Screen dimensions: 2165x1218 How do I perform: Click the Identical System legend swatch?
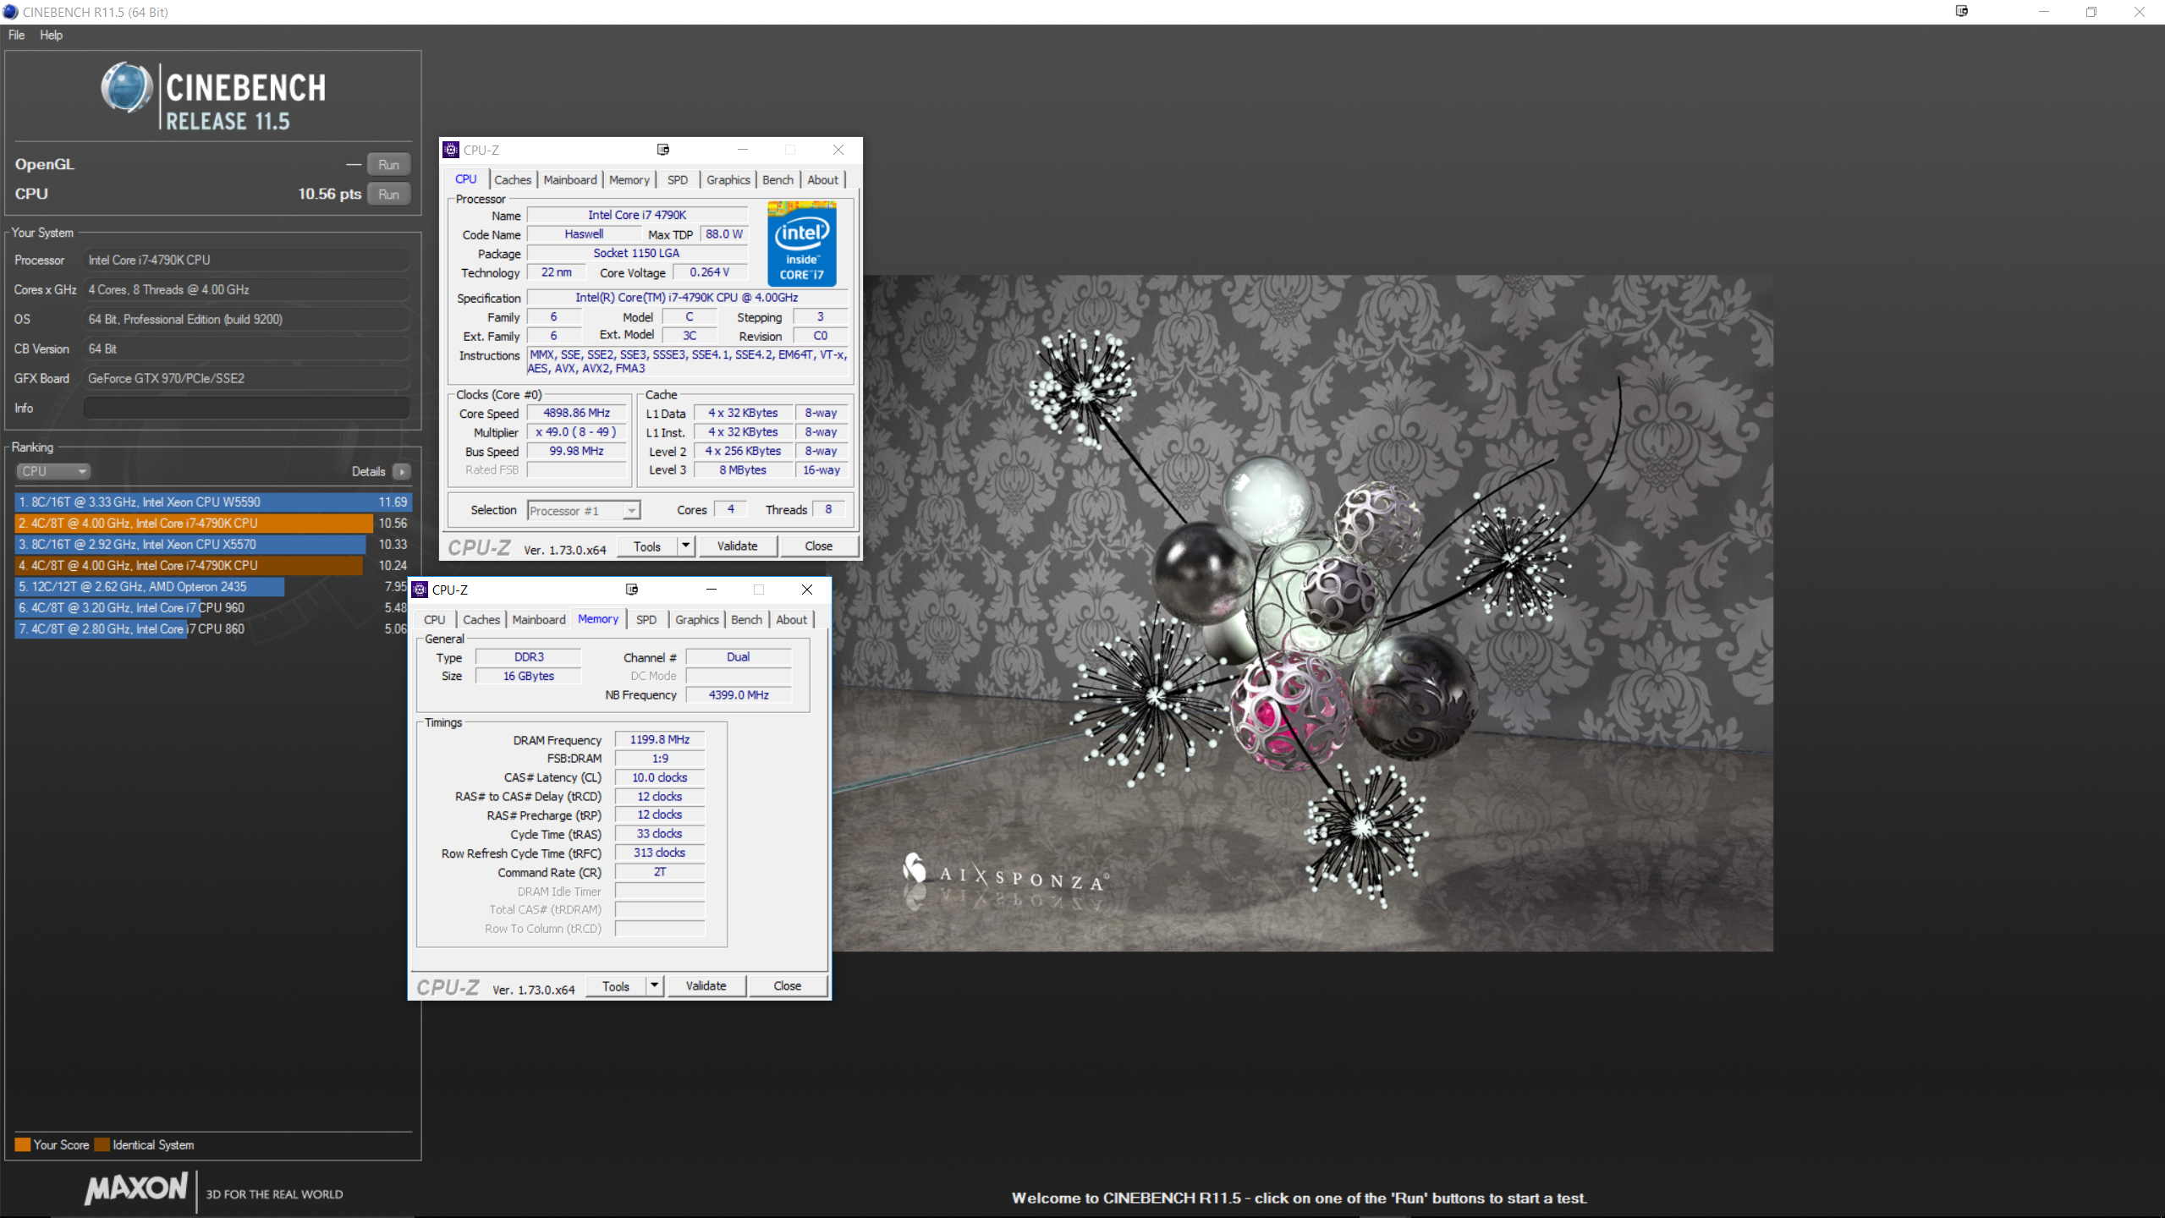click(x=102, y=1144)
